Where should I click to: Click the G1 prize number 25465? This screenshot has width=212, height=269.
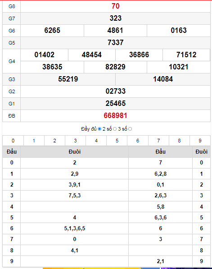[x=116, y=104]
